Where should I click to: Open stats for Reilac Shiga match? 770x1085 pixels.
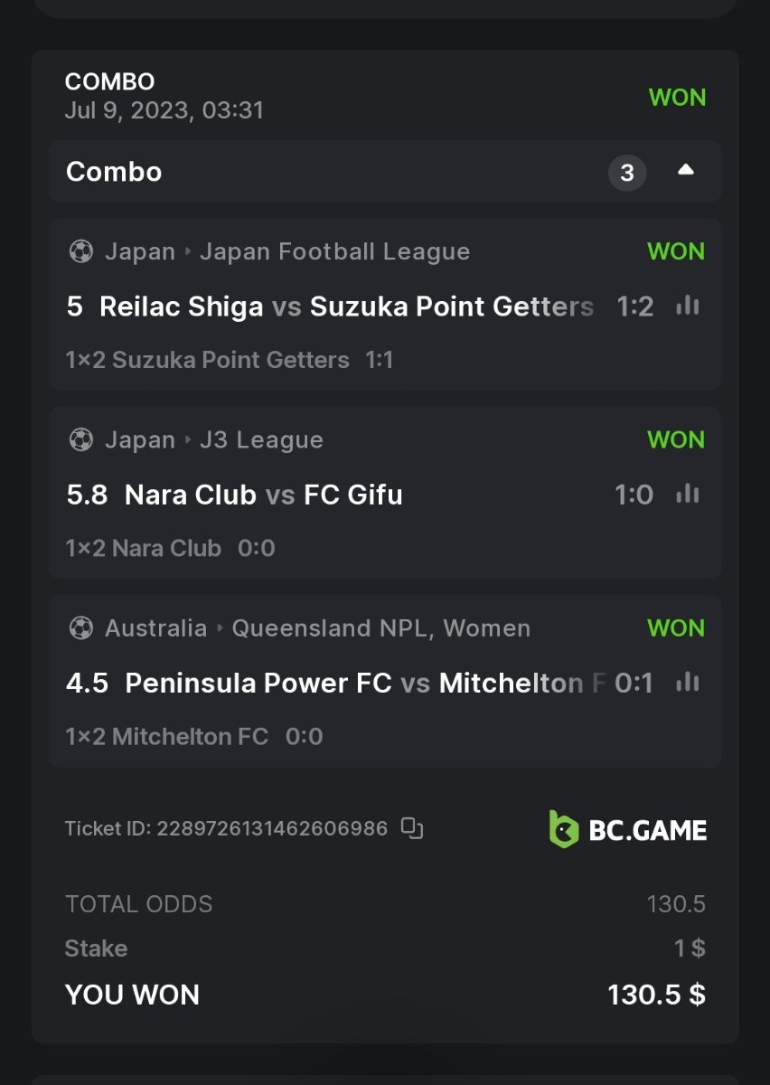coord(688,307)
